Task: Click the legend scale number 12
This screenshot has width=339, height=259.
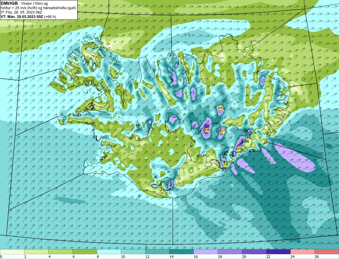Action: point(147,257)
